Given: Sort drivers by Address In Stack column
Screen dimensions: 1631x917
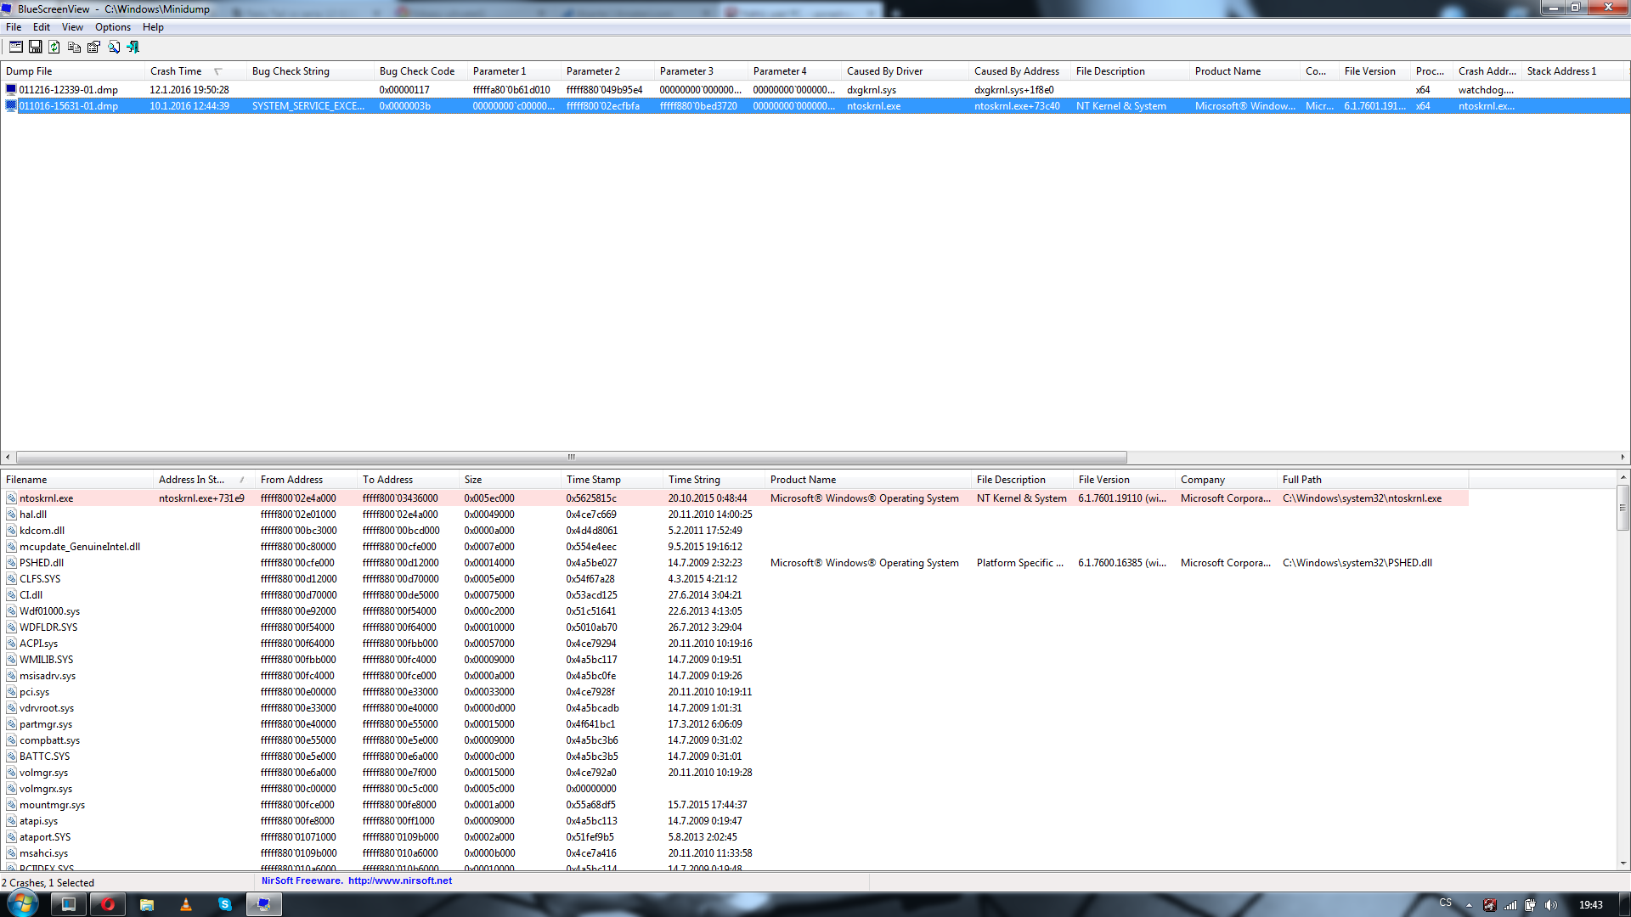Looking at the screenshot, I should click(x=191, y=480).
